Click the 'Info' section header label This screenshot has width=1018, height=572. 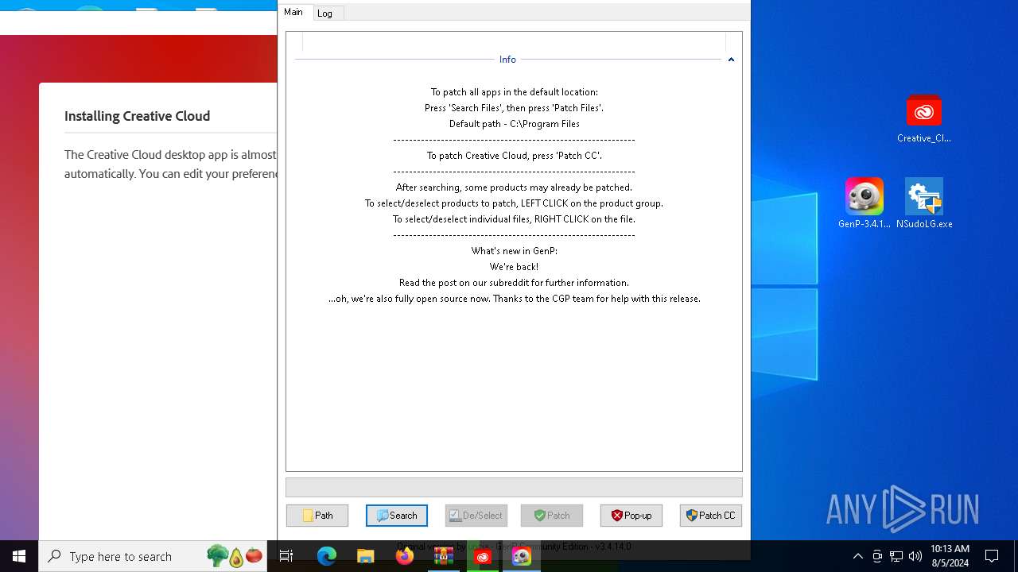(x=507, y=60)
